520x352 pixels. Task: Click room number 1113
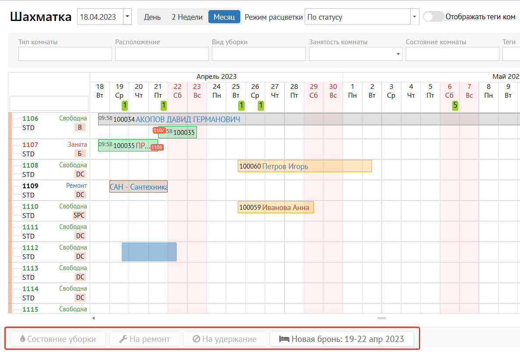pyautogui.click(x=30, y=268)
